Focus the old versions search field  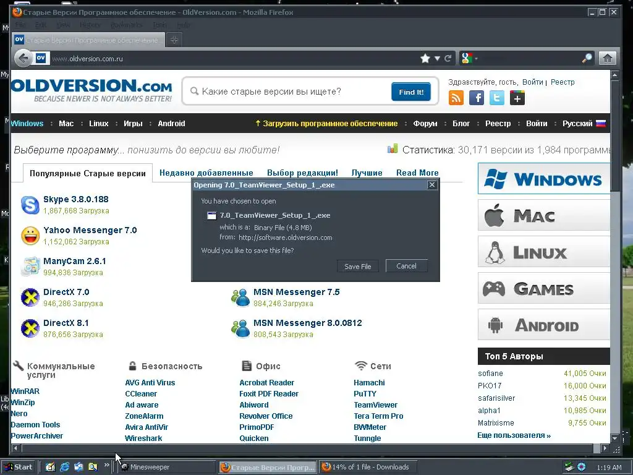coord(290,92)
